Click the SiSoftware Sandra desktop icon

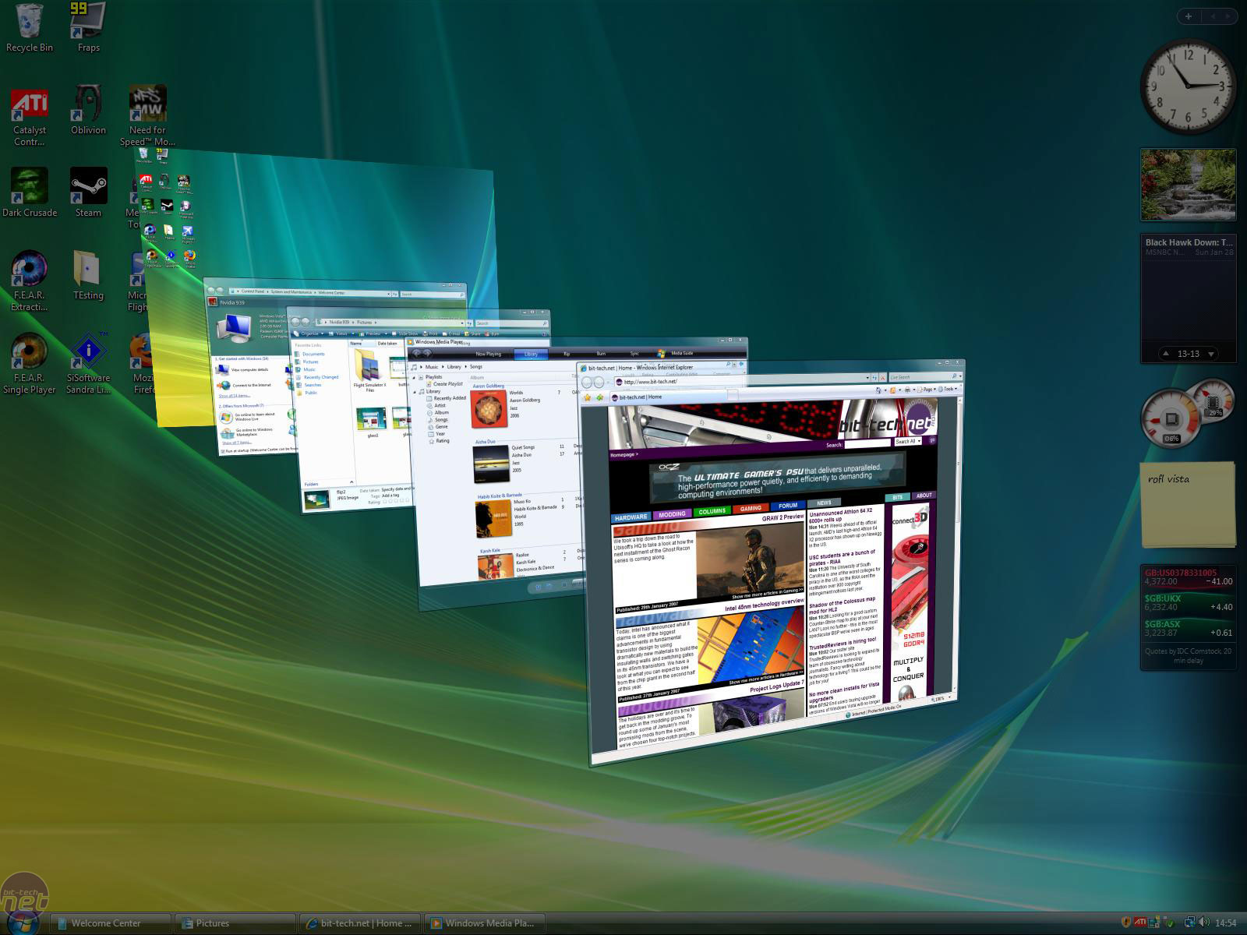pyautogui.click(x=88, y=364)
